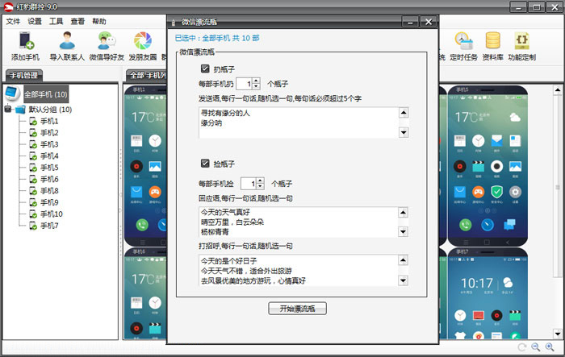Click the 今天的天气真好 line

tap(225, 212)
